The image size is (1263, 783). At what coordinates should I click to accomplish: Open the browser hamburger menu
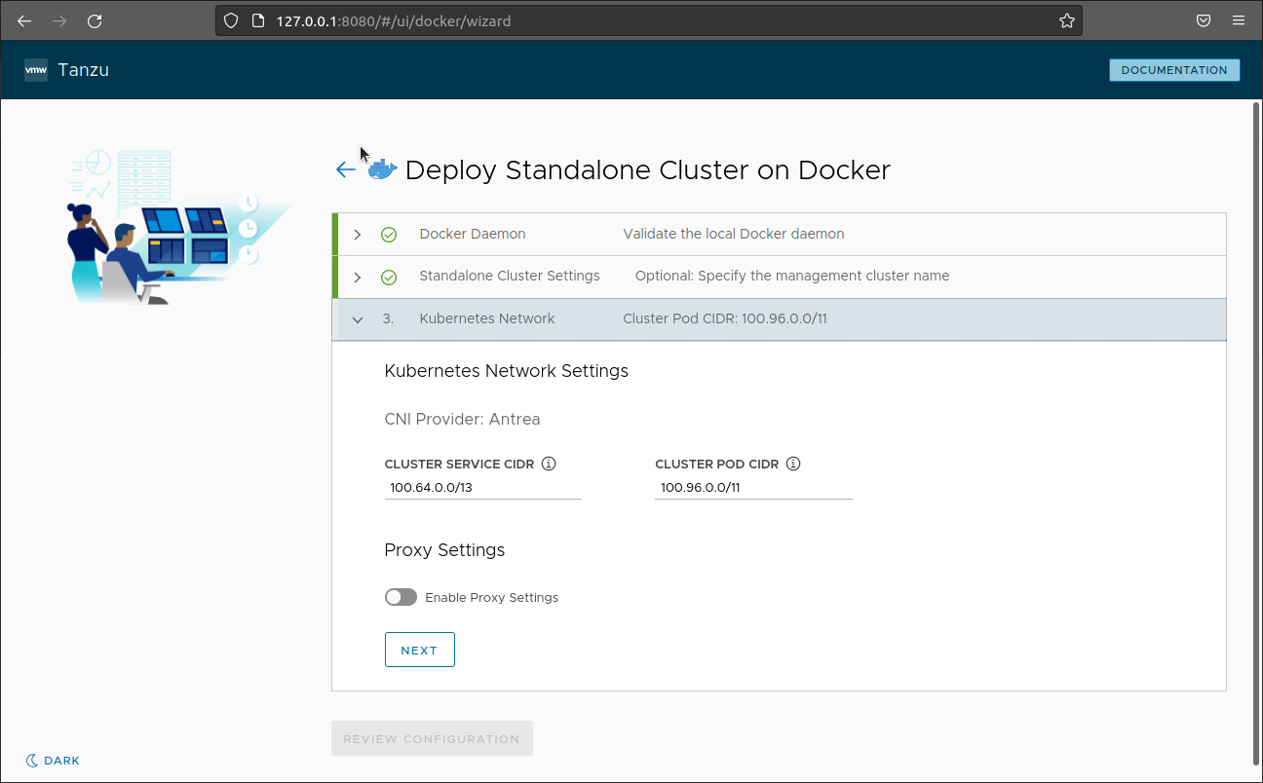[1239, 20]
